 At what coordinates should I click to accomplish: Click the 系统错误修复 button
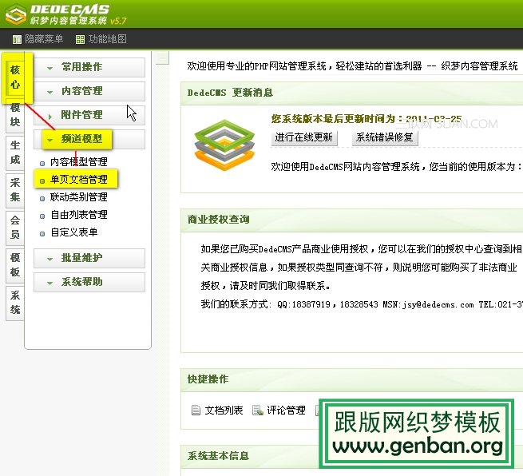385,137
